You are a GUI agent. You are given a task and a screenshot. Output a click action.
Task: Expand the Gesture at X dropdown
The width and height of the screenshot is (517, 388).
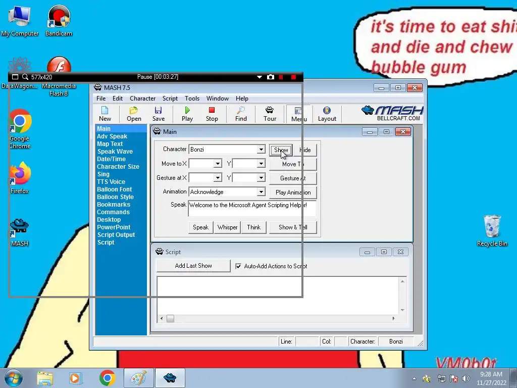218,178
